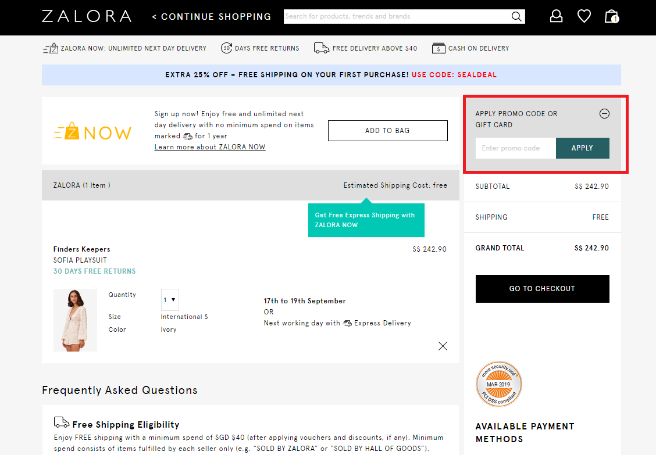Click Go to Checkout button

(x=542, y=289)
